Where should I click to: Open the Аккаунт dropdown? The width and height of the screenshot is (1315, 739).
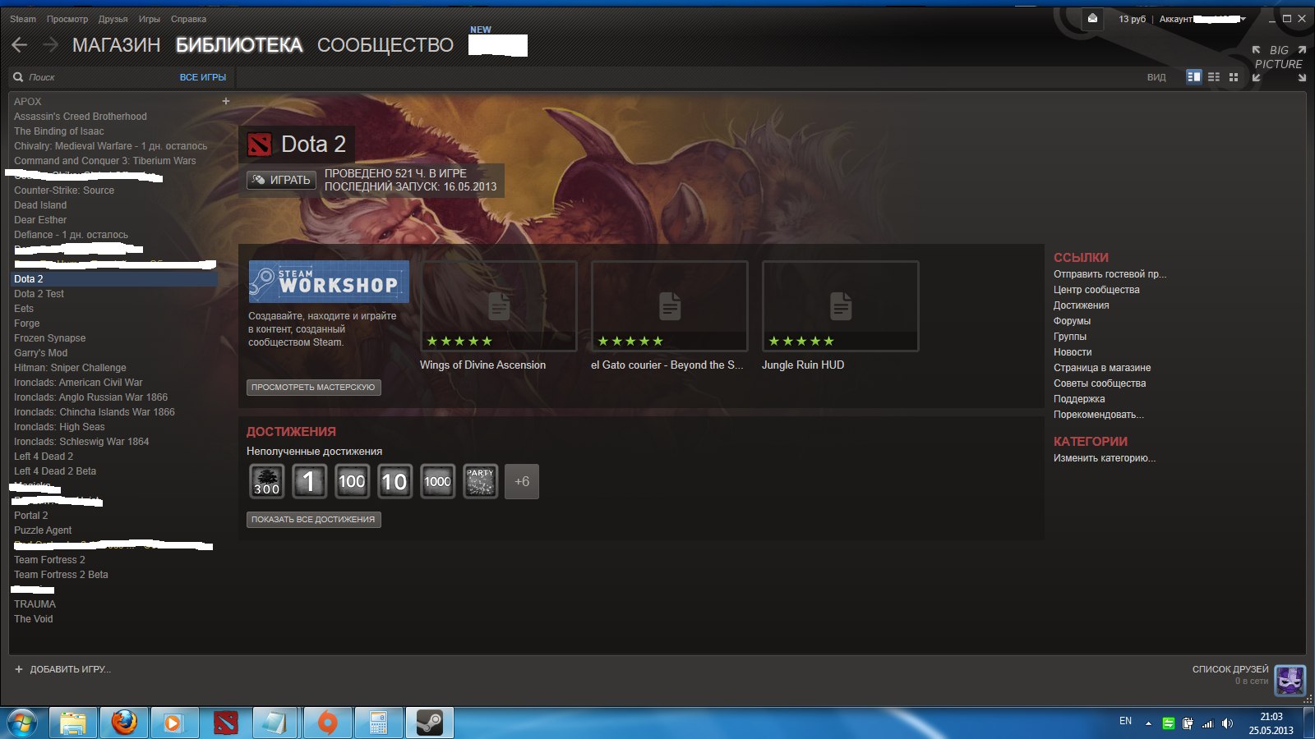coord(1202,19)
